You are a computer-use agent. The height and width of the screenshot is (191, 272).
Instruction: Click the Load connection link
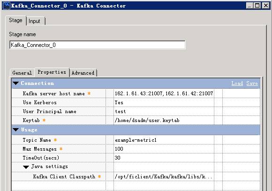(x=237, y=84)
